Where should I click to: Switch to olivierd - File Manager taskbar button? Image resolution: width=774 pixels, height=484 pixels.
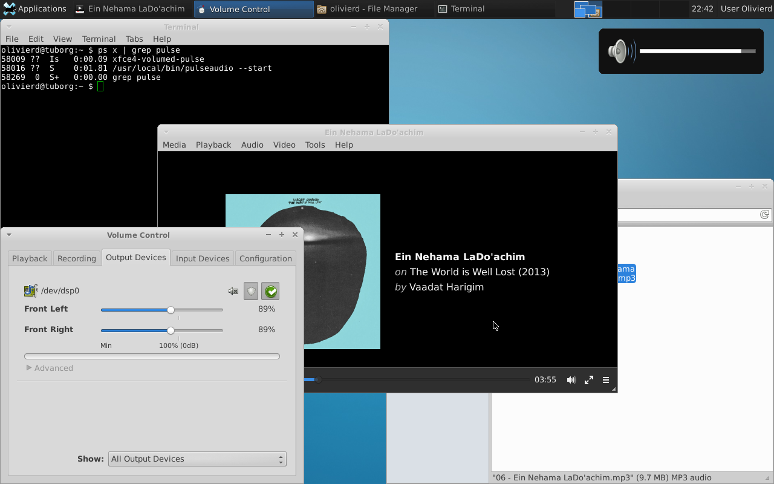click(x=374, y=9)
